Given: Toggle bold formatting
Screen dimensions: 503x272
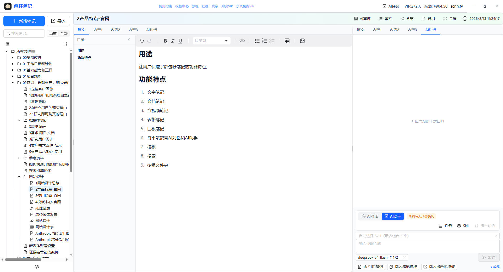Looking at the screenshot, I should pyautogui.click(x=165, y=41).
